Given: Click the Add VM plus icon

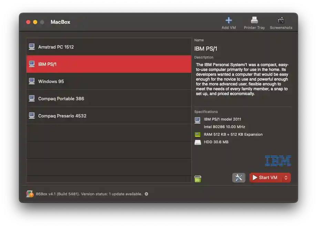Looking at the screenshot, I should [x=229, y=20].
